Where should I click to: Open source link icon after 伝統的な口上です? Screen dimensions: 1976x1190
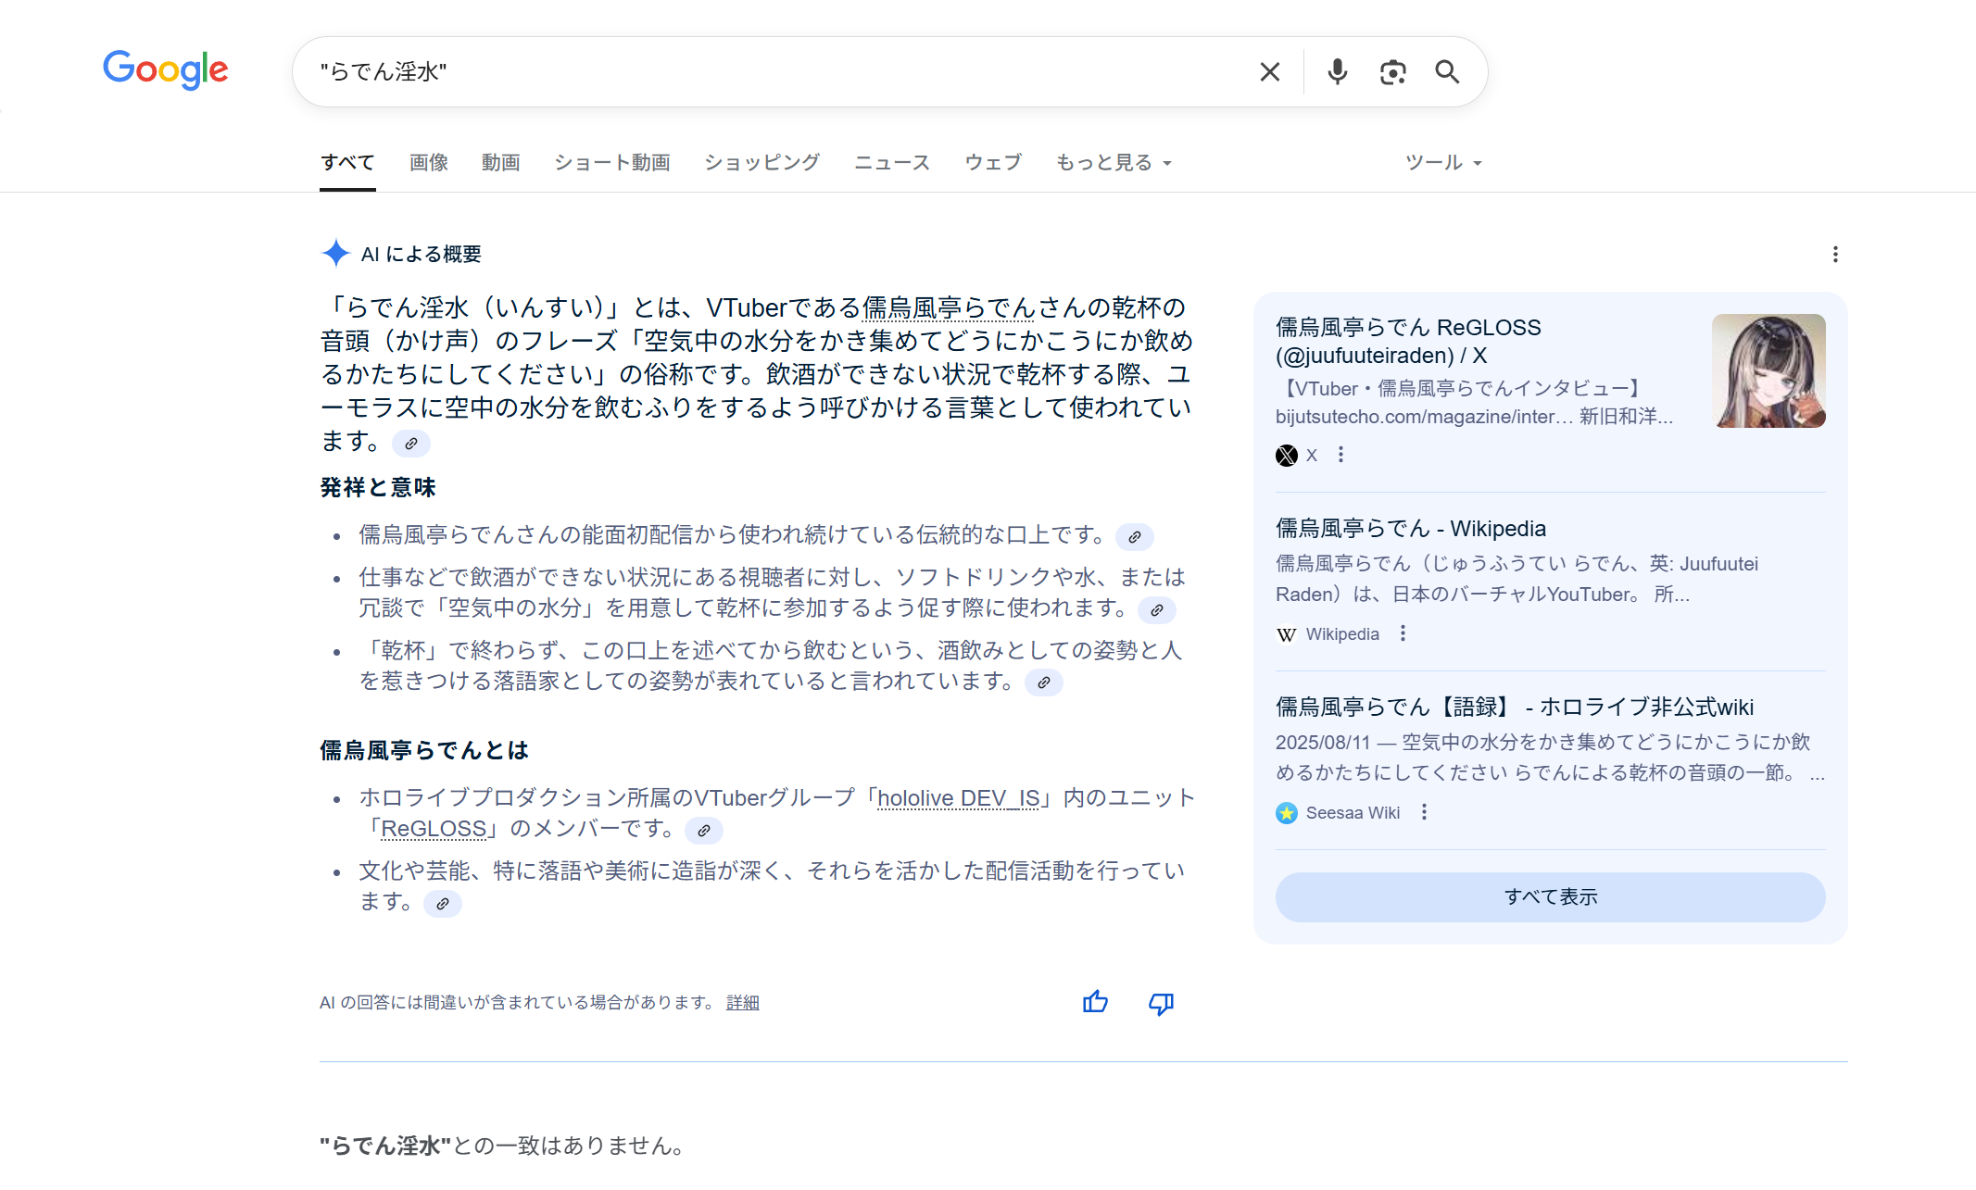pyautogui.click(x=1134, y=537)
